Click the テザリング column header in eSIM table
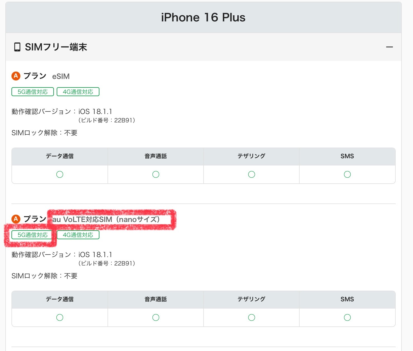Image resolution: width=413 pixels, height=351 pixels. coord(252,156)
